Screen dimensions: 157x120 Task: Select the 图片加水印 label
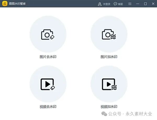(x=109, y=57)
